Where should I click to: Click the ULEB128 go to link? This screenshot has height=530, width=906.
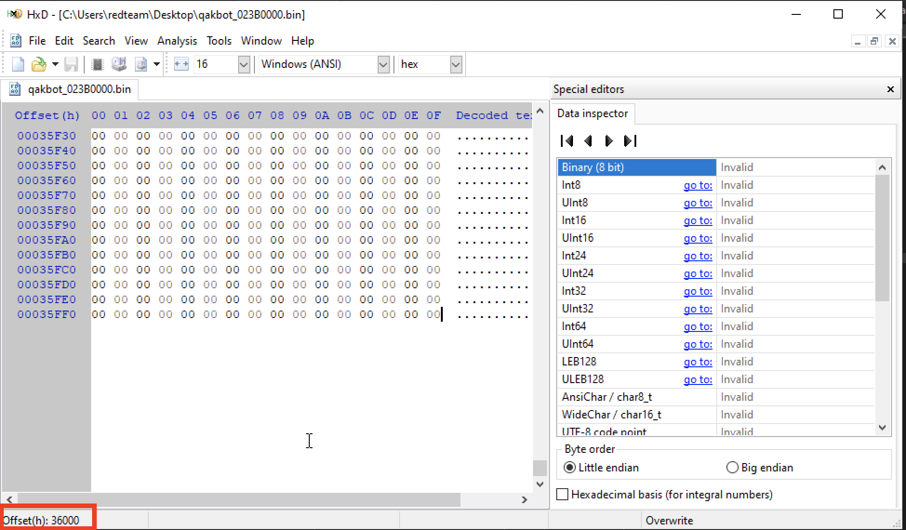(698, 379)
